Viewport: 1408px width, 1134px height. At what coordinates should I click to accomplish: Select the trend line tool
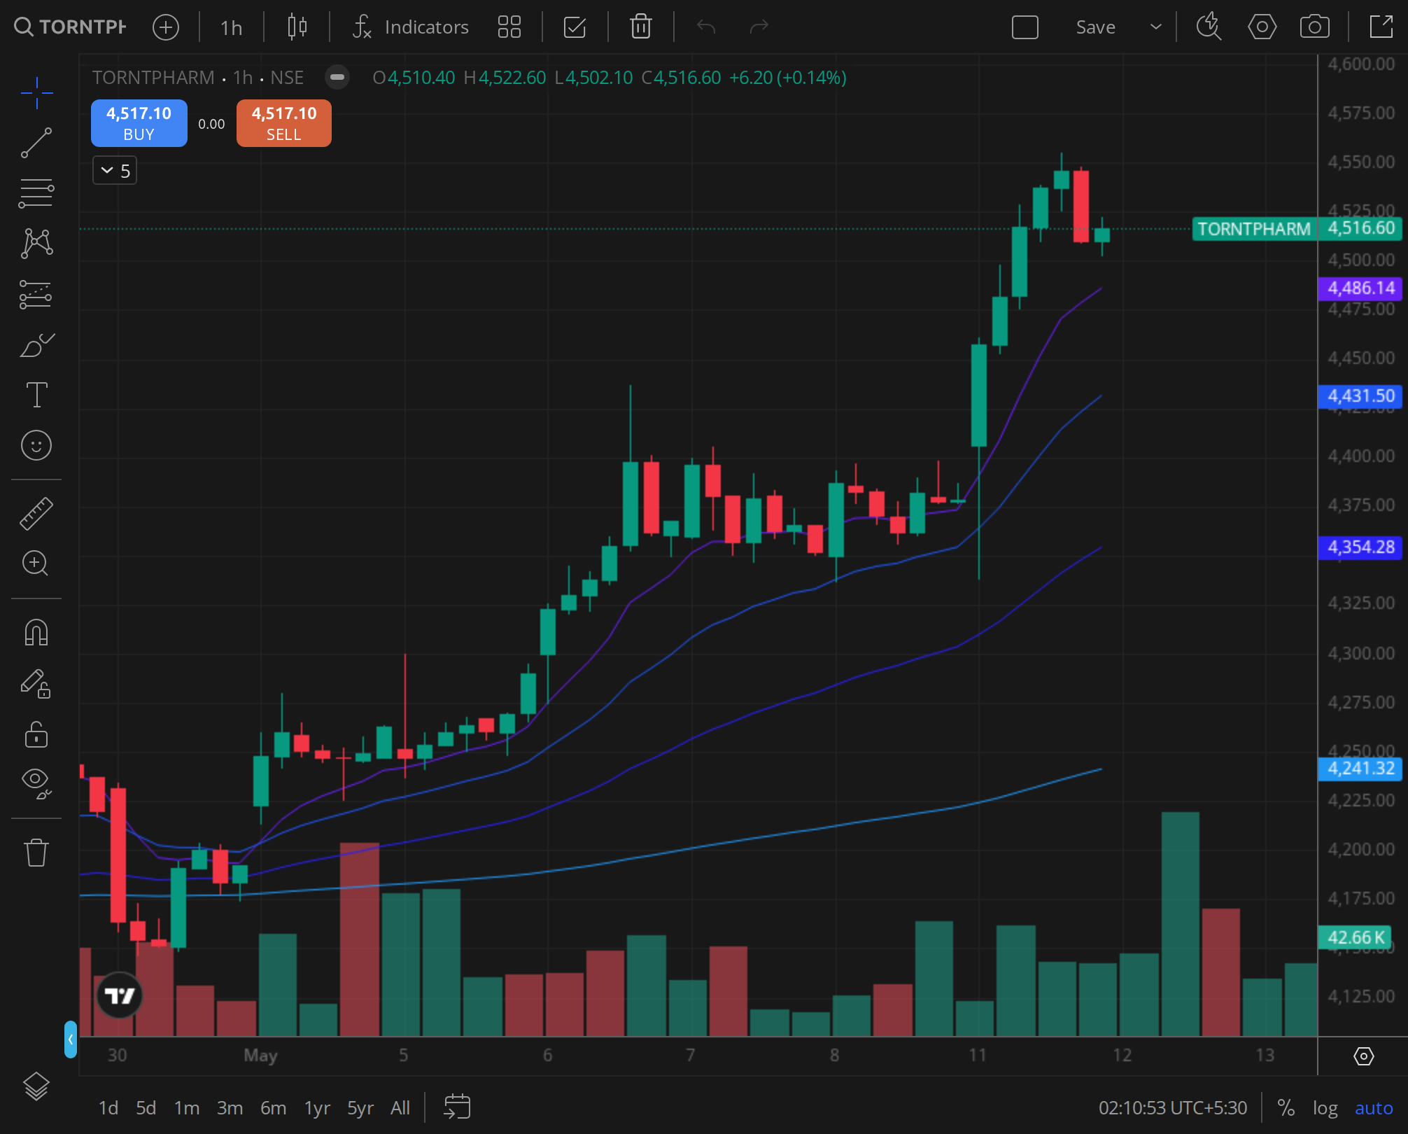click(36, 143)
